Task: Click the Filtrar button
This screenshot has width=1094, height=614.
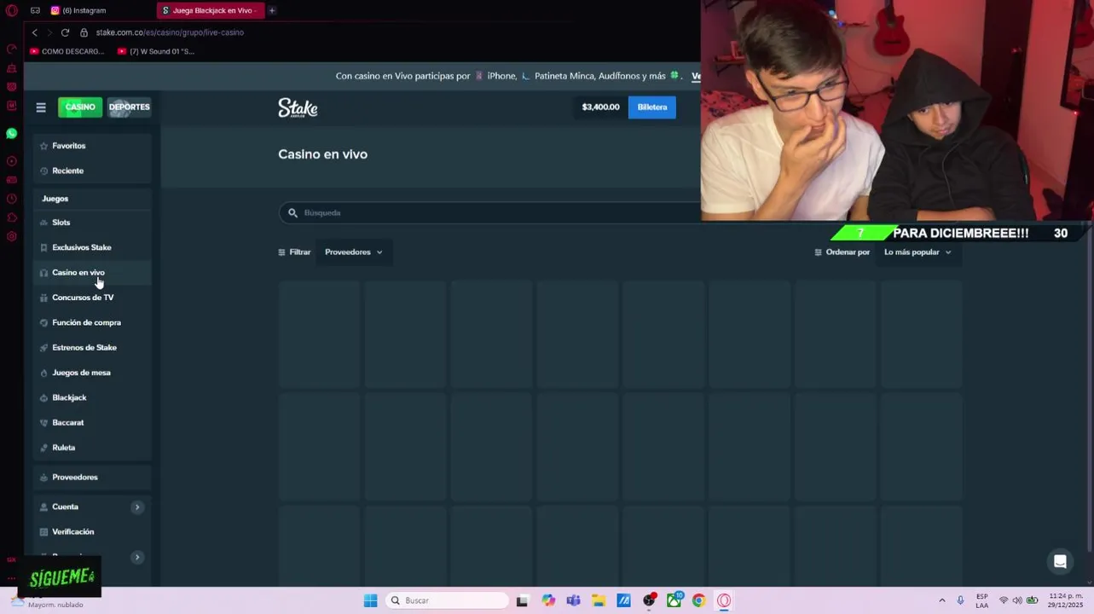Action: tap(294, 252)
